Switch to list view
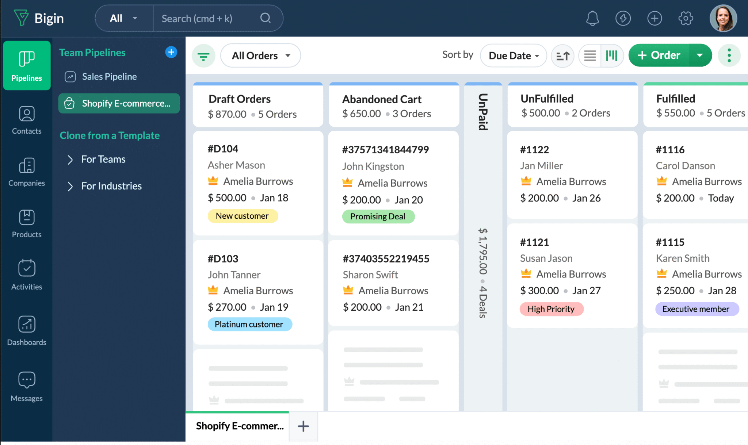This screenshot has width=748, height=445. coord(590,56)
